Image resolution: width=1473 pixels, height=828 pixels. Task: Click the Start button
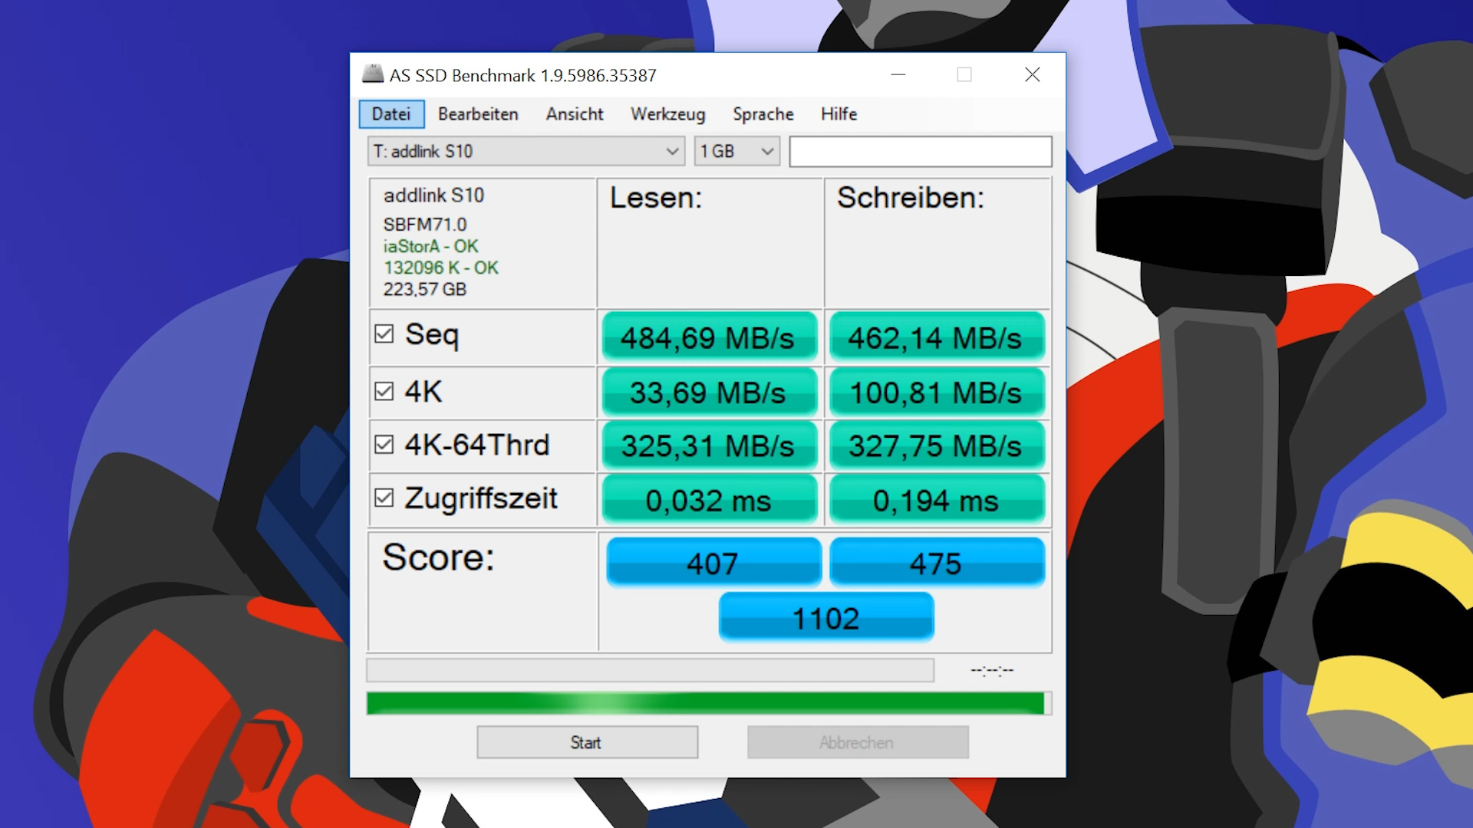[x=587, y=742]
